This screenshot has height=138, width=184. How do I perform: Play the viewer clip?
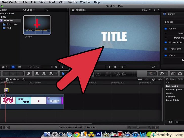(116, 67)
